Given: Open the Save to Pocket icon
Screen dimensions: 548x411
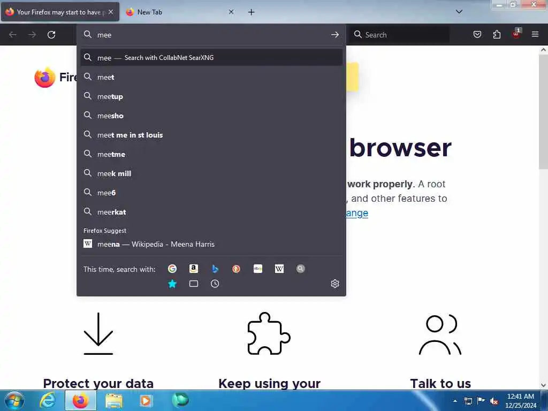Looking at the screenshot, I should [x=477, y=34].
